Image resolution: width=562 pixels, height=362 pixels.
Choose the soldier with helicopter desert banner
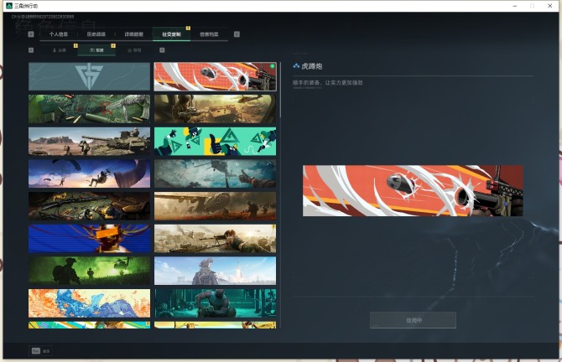coord(215,109)
